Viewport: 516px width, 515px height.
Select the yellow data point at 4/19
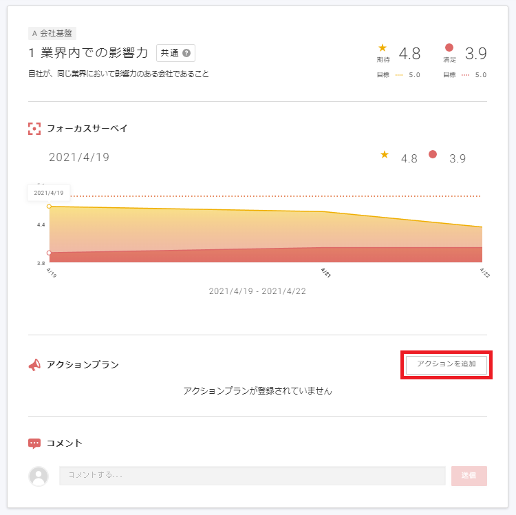point(49,207)
